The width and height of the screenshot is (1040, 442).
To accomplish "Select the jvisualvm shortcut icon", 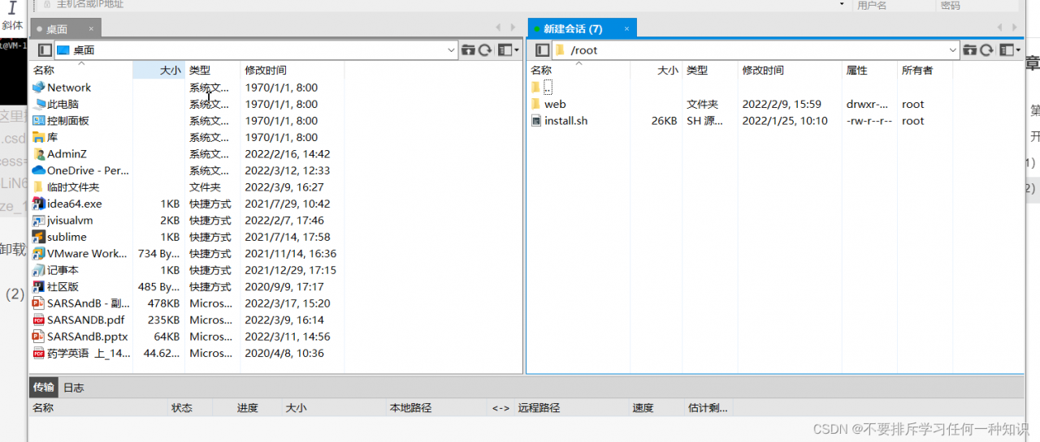I will (38, 221).
